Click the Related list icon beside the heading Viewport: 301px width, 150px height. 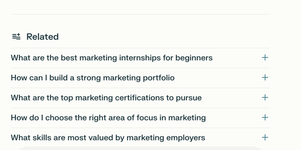click(x=16, y=37)
